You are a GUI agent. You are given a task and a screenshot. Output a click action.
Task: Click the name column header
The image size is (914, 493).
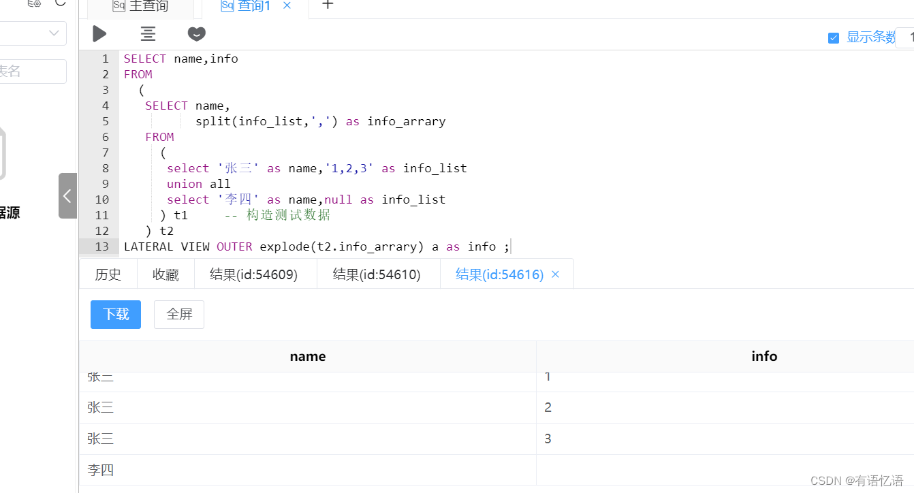(308, 356)
